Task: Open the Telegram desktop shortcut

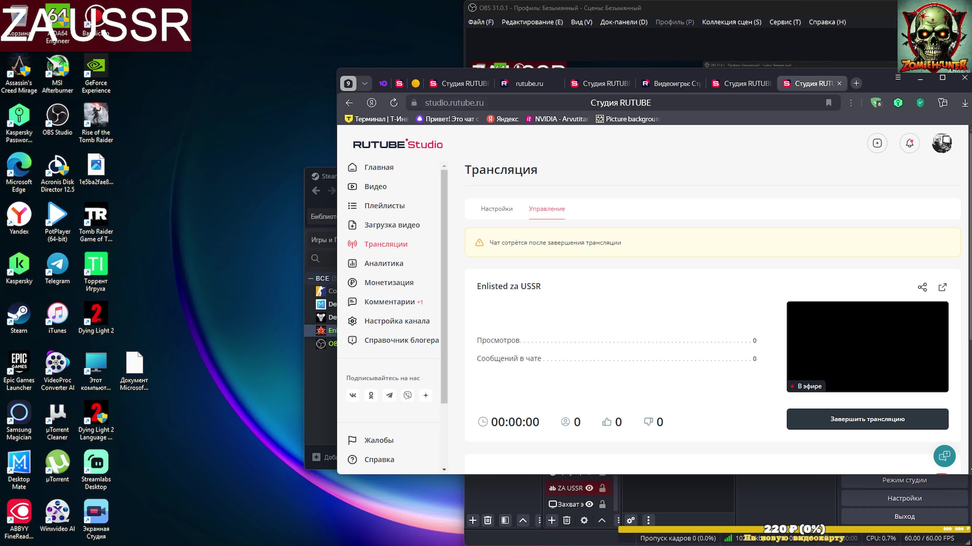Action: tap(57, 268)
